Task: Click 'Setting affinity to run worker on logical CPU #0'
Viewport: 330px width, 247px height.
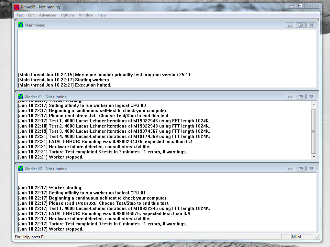Action: pyautogui.click(x=82, y=106)
